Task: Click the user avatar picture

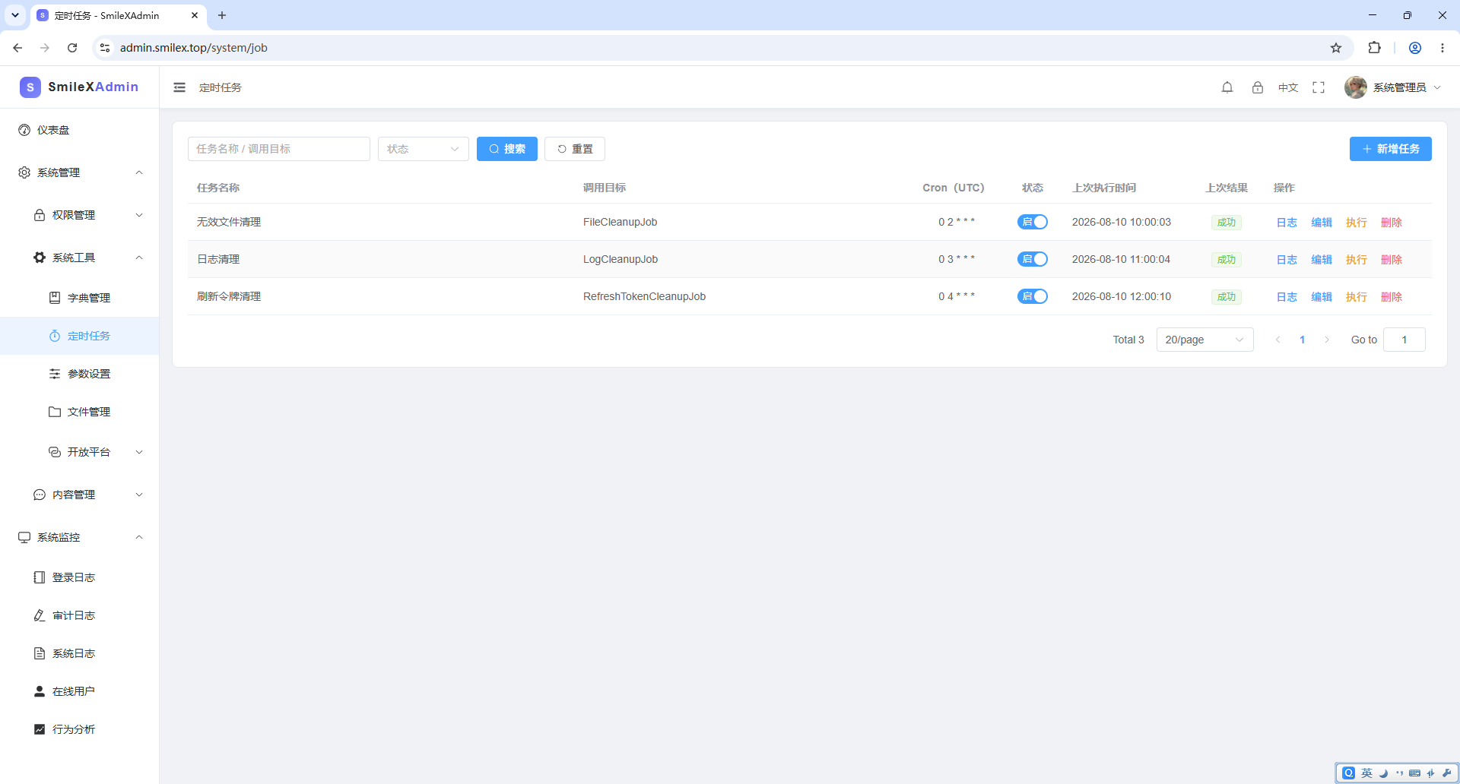Action: click(x=1355, y=87)
